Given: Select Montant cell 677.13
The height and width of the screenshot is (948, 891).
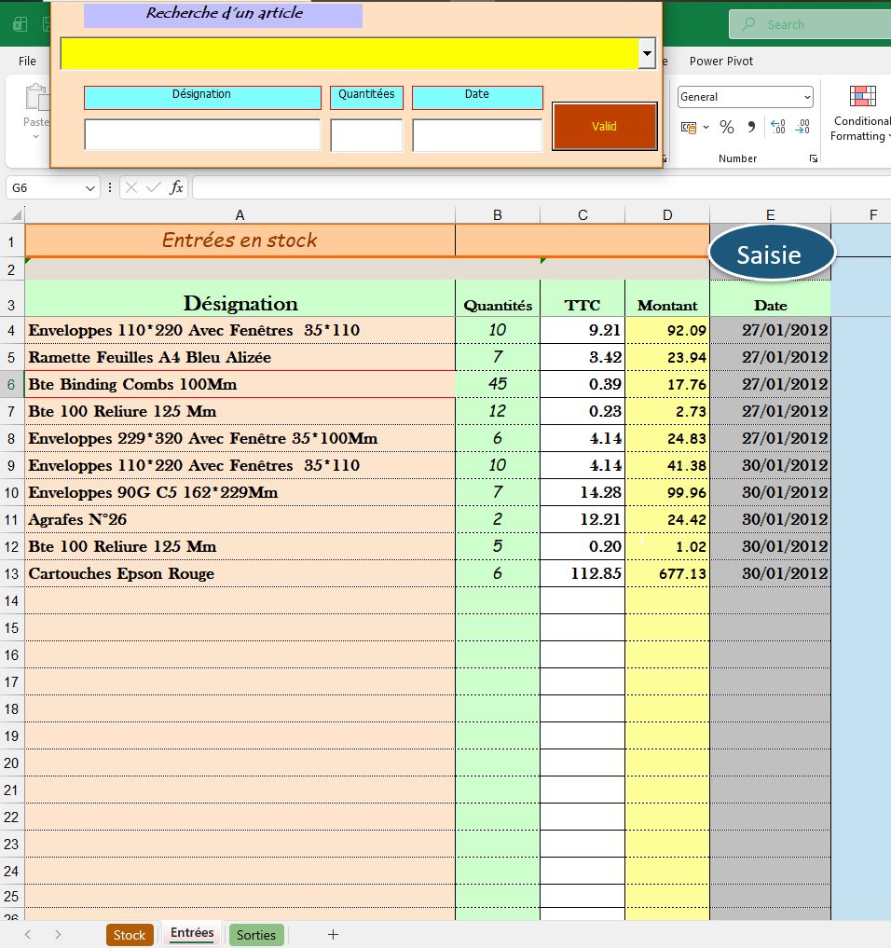Looking at the screenshot, I should (667, 573).
